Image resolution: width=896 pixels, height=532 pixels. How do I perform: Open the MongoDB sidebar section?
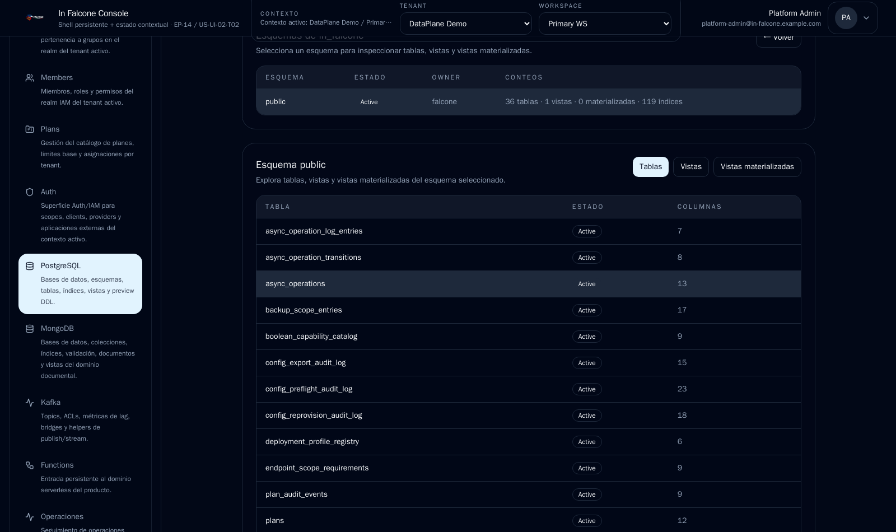click(80, 352)
